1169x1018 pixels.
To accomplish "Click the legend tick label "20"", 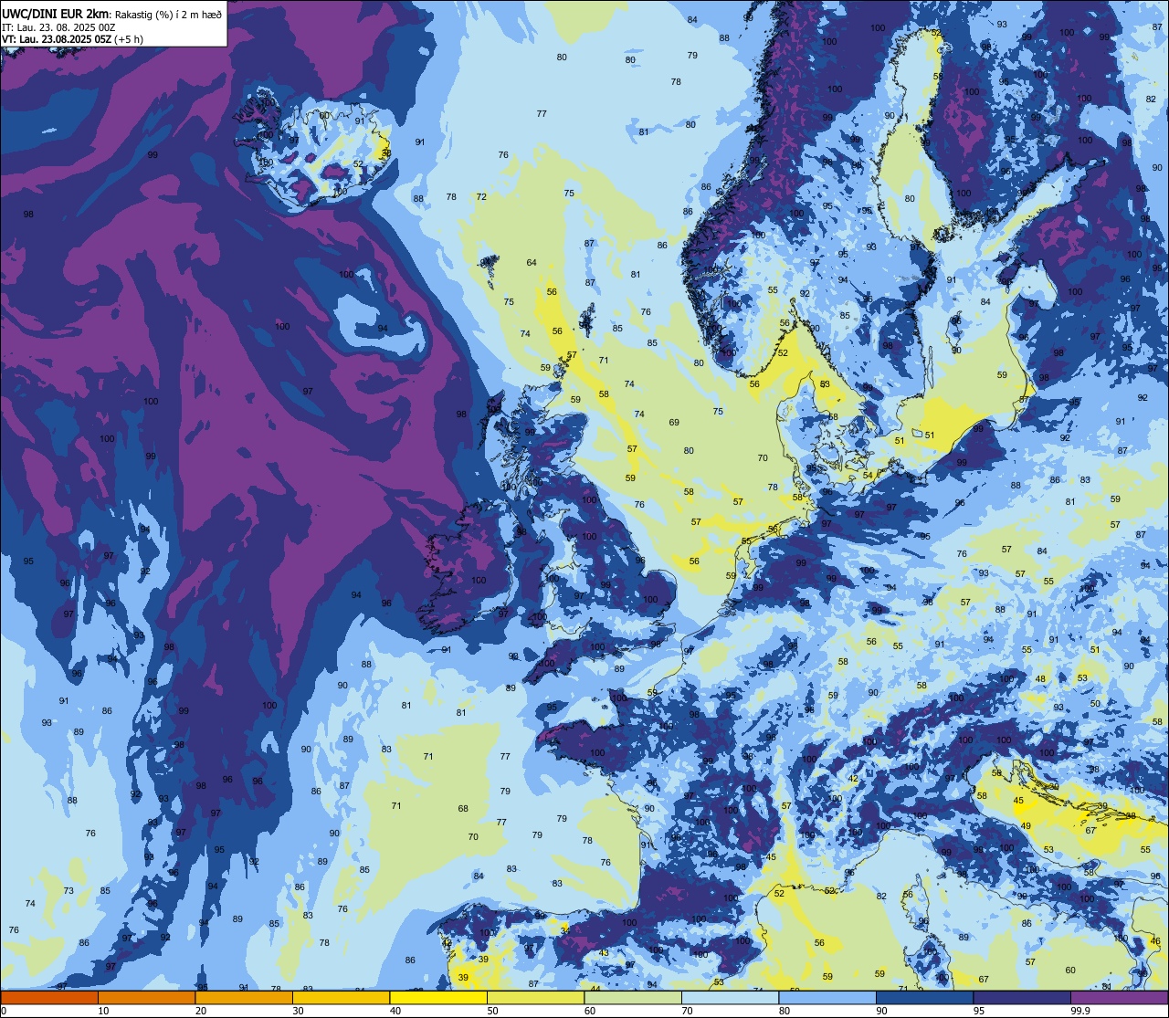I will coord(201,1011).
